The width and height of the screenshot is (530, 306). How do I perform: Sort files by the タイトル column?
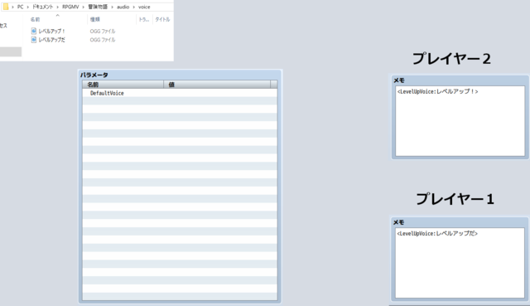[x=162, y=20]
